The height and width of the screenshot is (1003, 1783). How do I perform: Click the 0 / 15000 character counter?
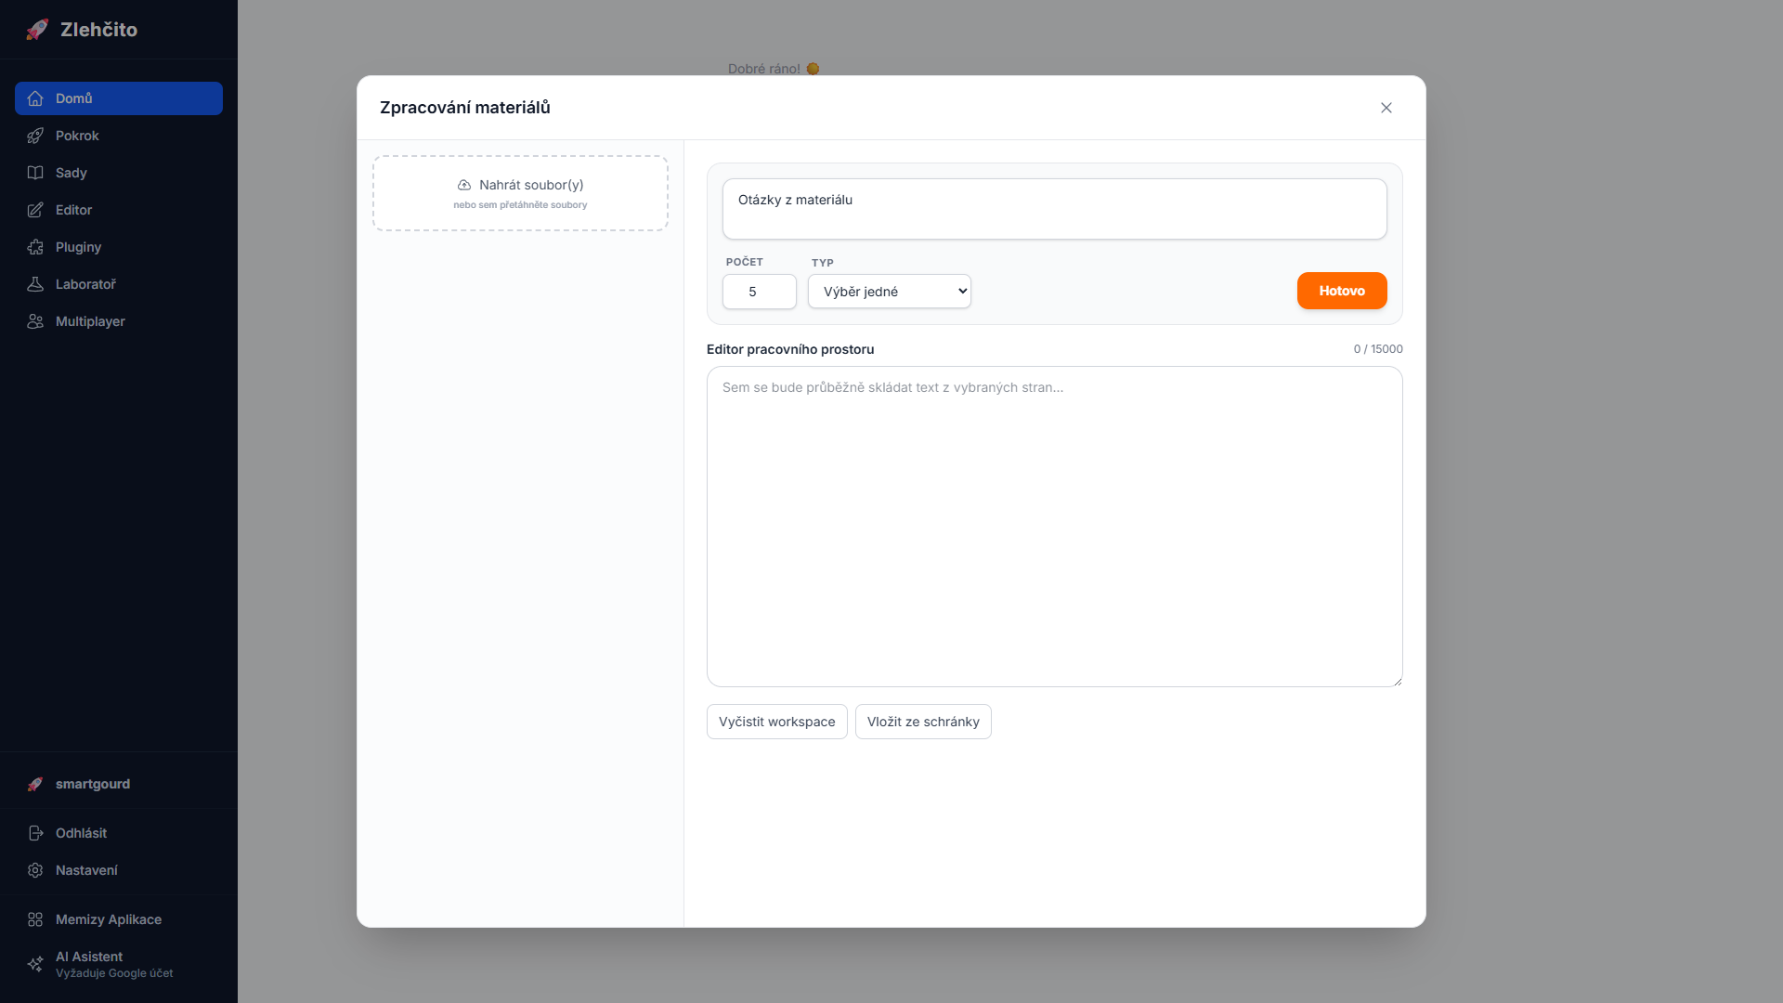[1378, 349]
